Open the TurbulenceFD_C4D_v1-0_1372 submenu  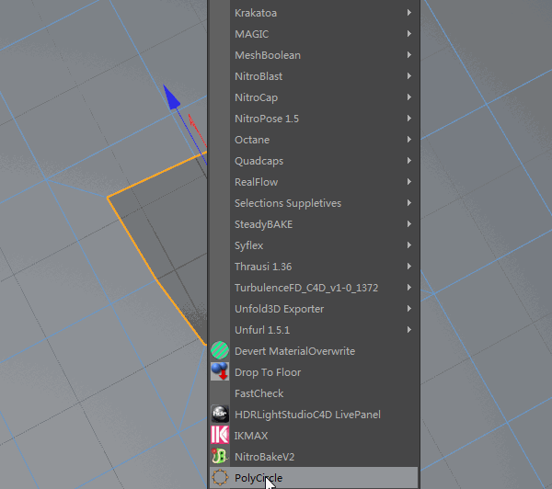pyautogui.click(x=305, y=288)
